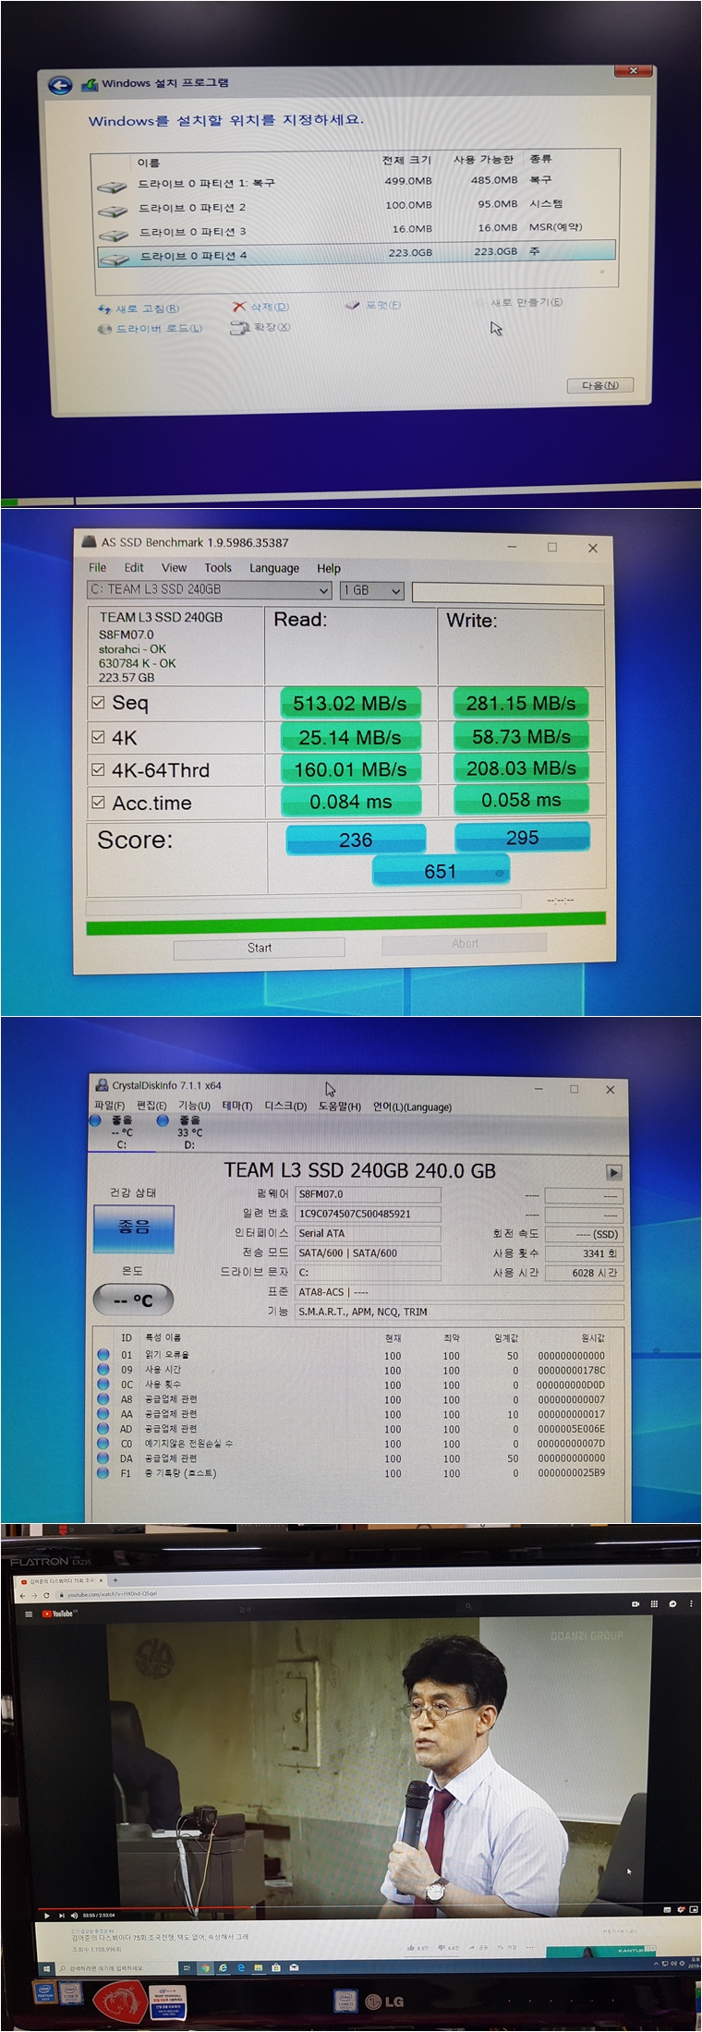The width and height of the screenshot is (702, 2032).
Task: Select Drive 0 Partition 4 223.0GB row
Action: click(356, 254)
